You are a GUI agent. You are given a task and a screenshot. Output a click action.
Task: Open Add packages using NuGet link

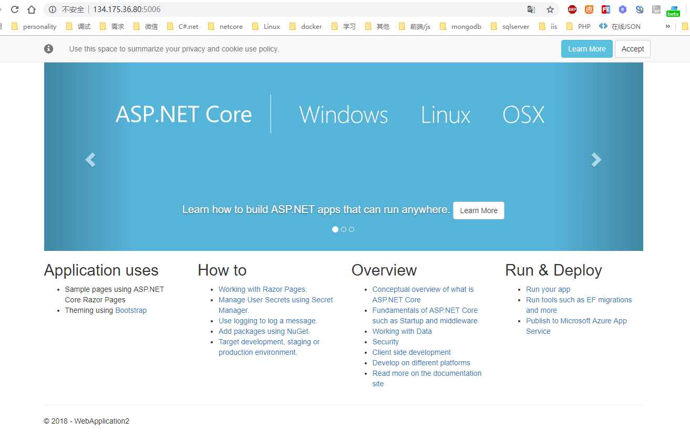coord(264,331)
